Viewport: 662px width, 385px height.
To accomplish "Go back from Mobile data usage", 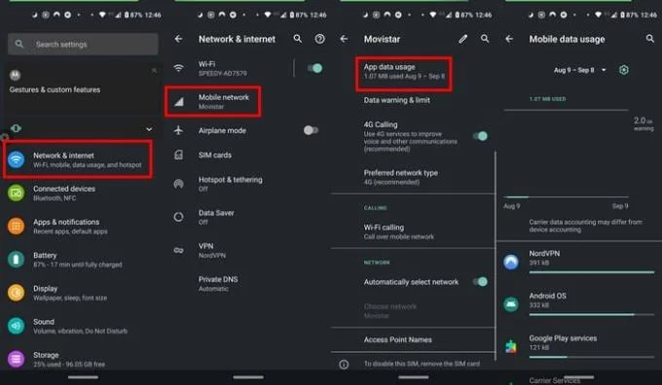I will click(x=509, y=39).
